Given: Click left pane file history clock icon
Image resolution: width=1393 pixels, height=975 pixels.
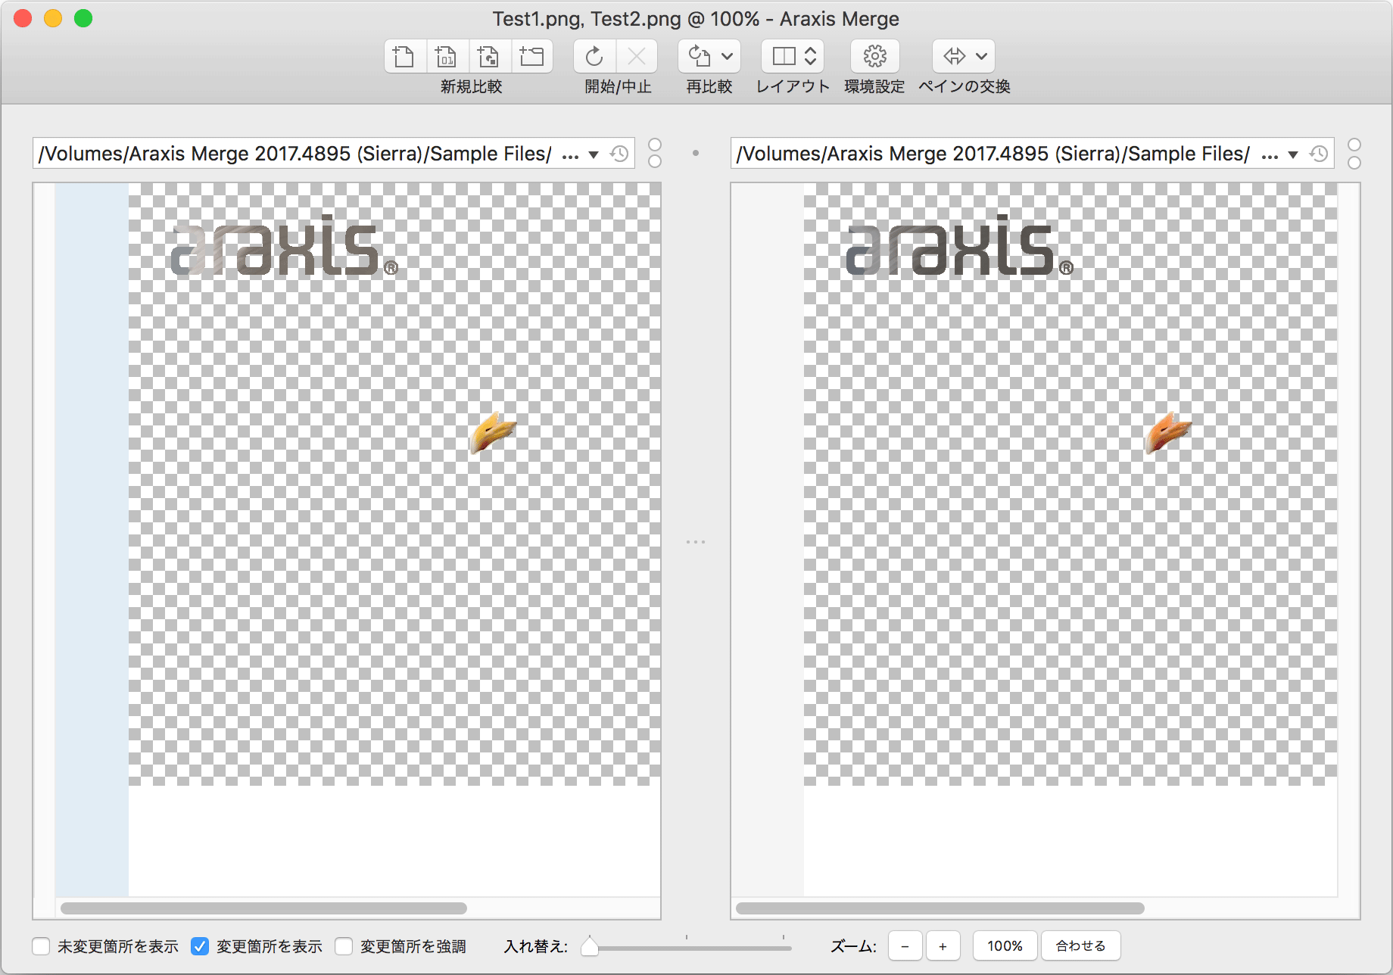Looking at the screenshot, I should 619,154.
